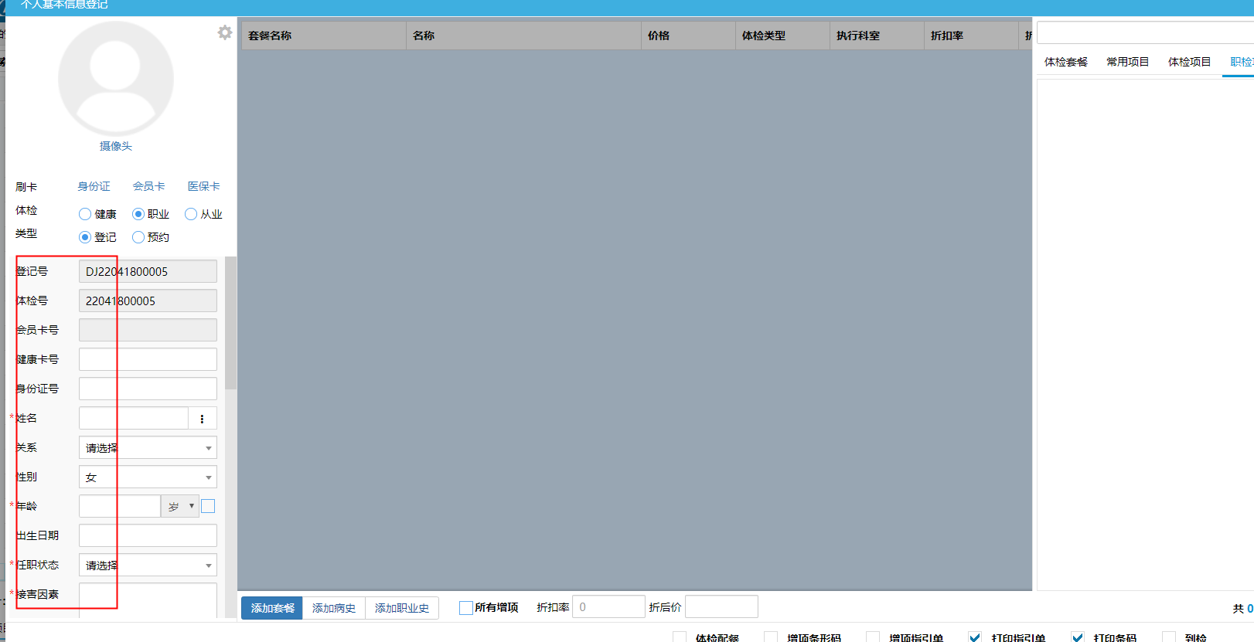Screen dimensions: 1254x642
Task: Switch to the 体检套餐 tab
Action: tap(1065, 62)
